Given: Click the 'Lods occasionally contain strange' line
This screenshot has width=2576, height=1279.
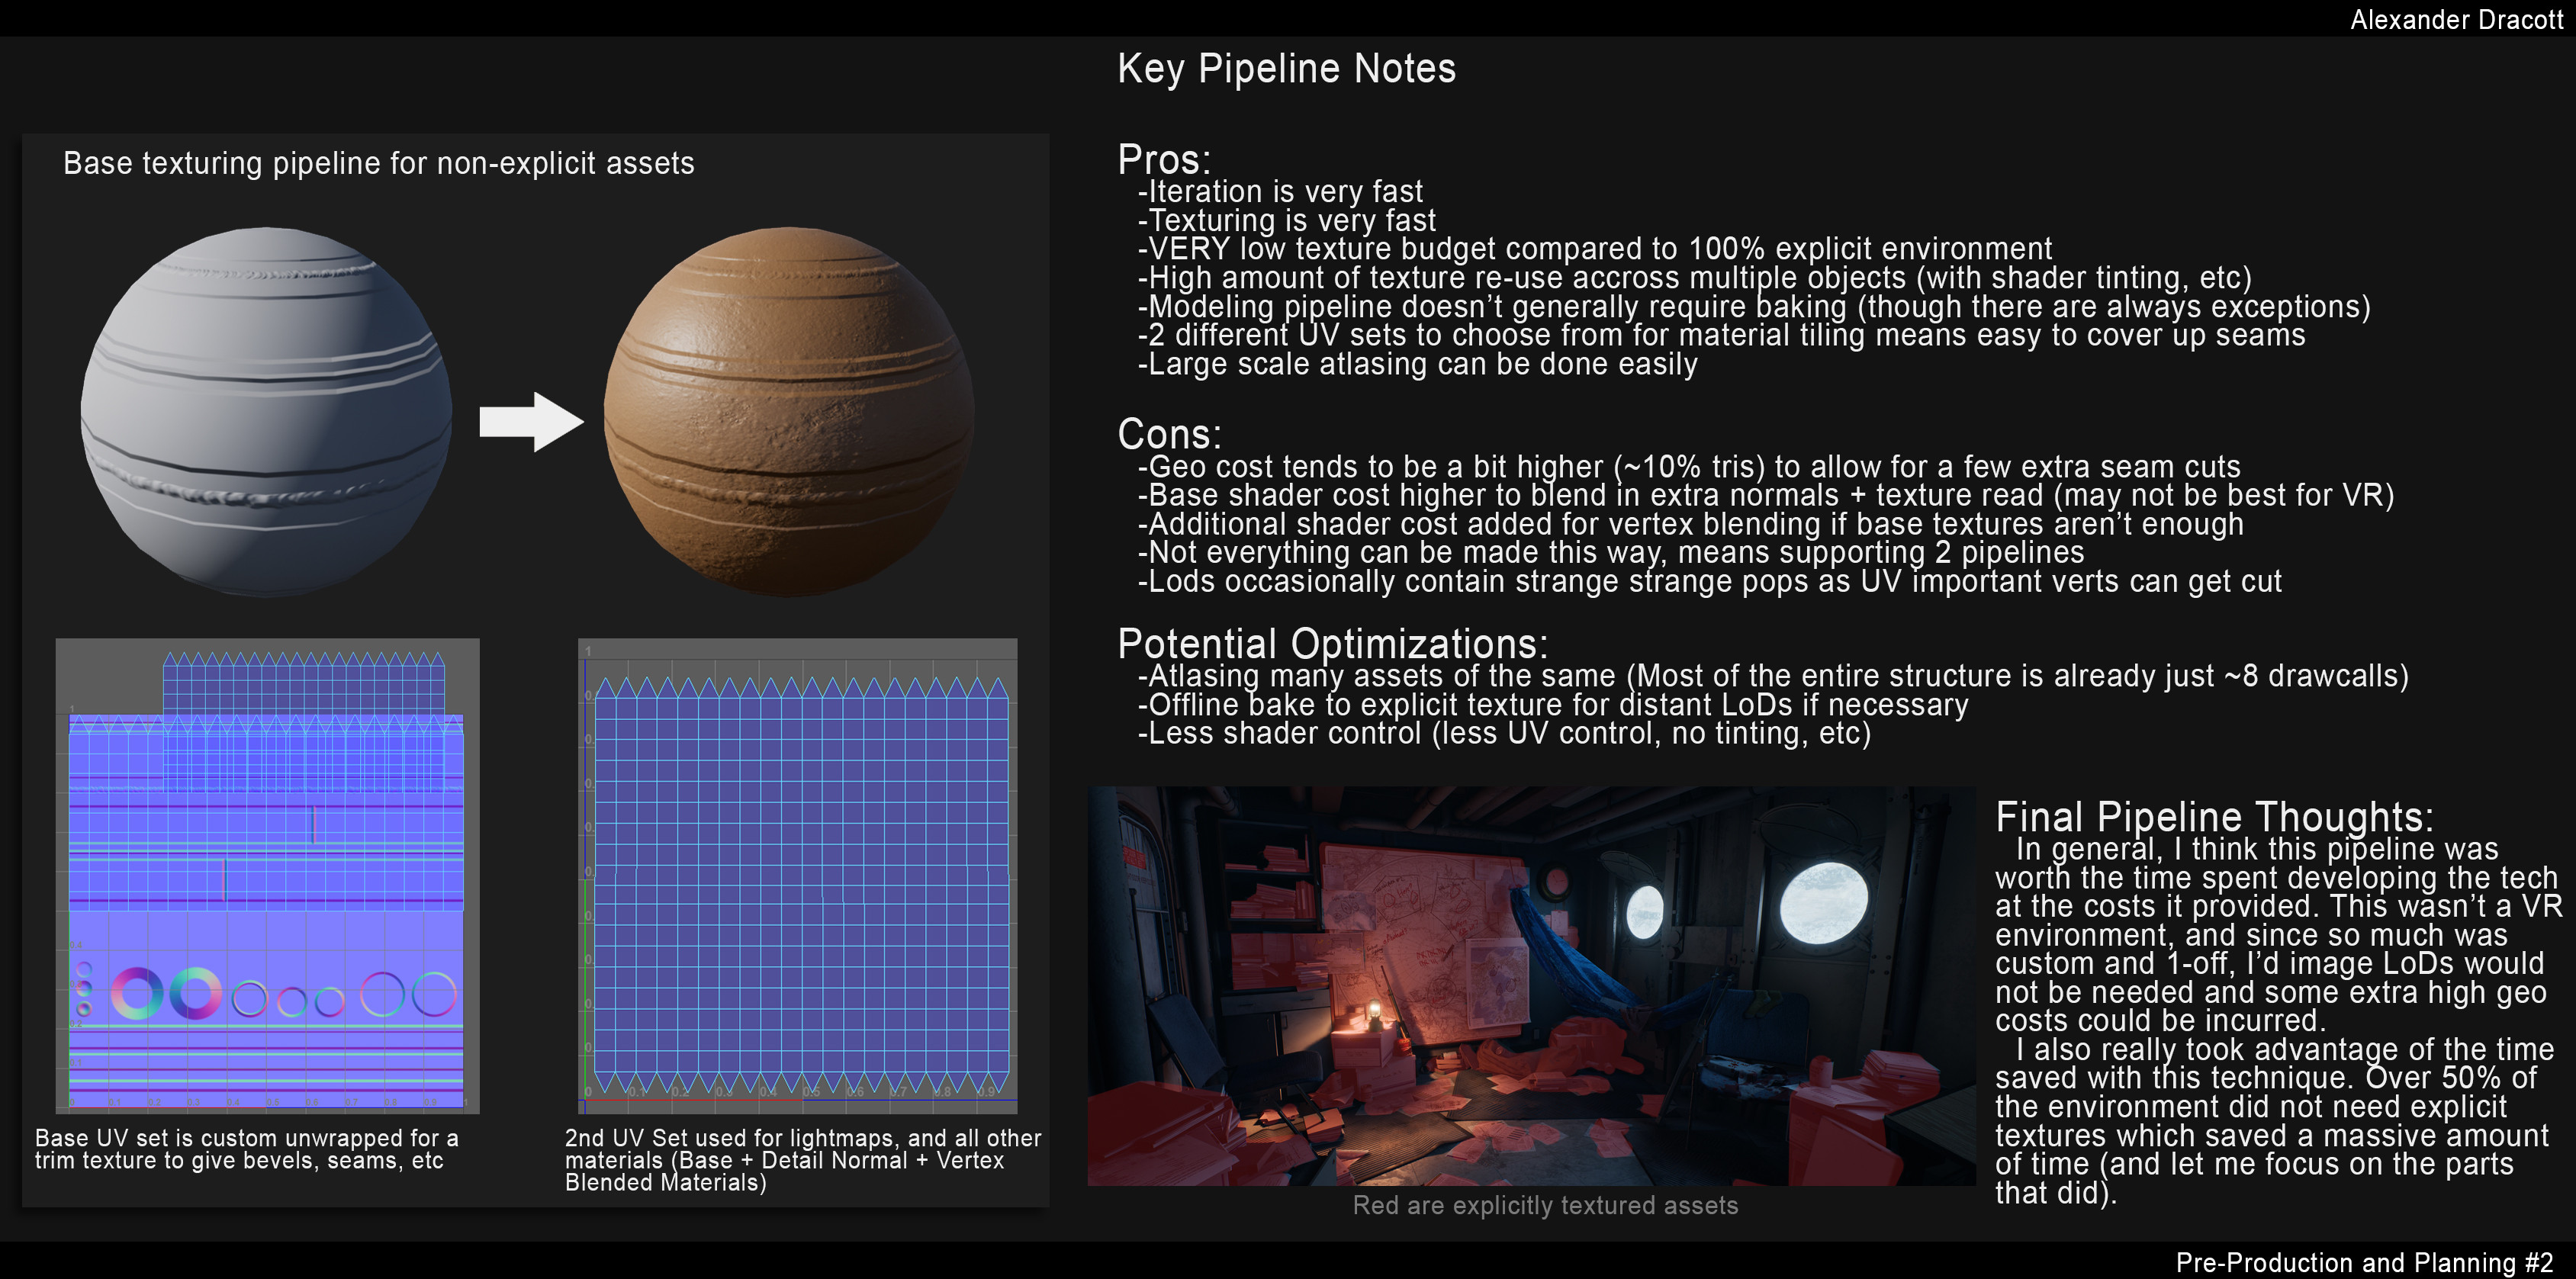Looking at the screenshot, I should point(1710,581).
